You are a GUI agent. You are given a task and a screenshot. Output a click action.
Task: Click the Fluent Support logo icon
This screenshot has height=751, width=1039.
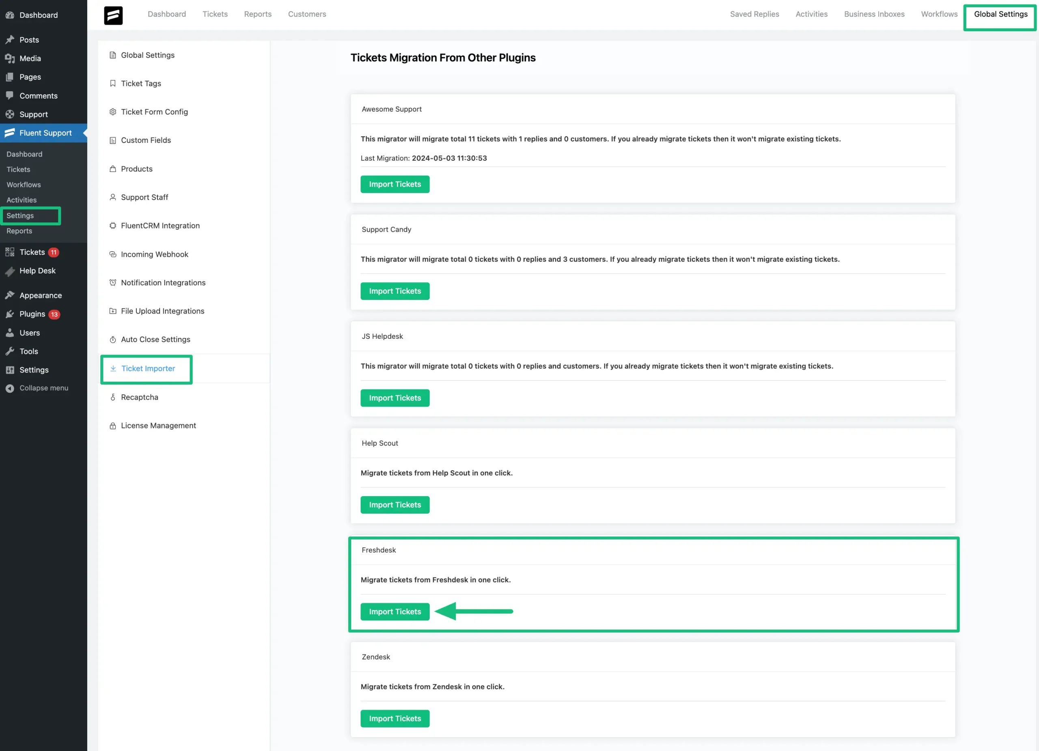pyautogui.click(x=113, y=15)
